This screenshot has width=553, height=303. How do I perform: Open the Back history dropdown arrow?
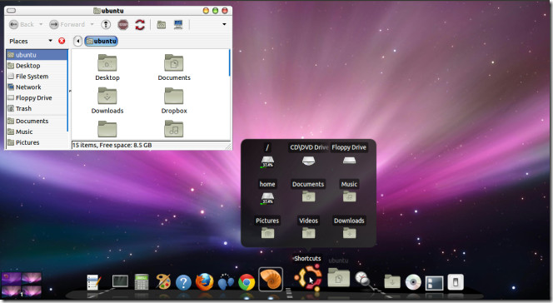(x=41, y=24)
